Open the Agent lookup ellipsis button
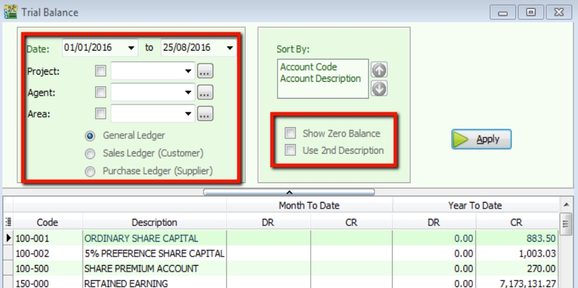Image resolution: width=578 pixels, height=288 pixels. tap(205, 93)
